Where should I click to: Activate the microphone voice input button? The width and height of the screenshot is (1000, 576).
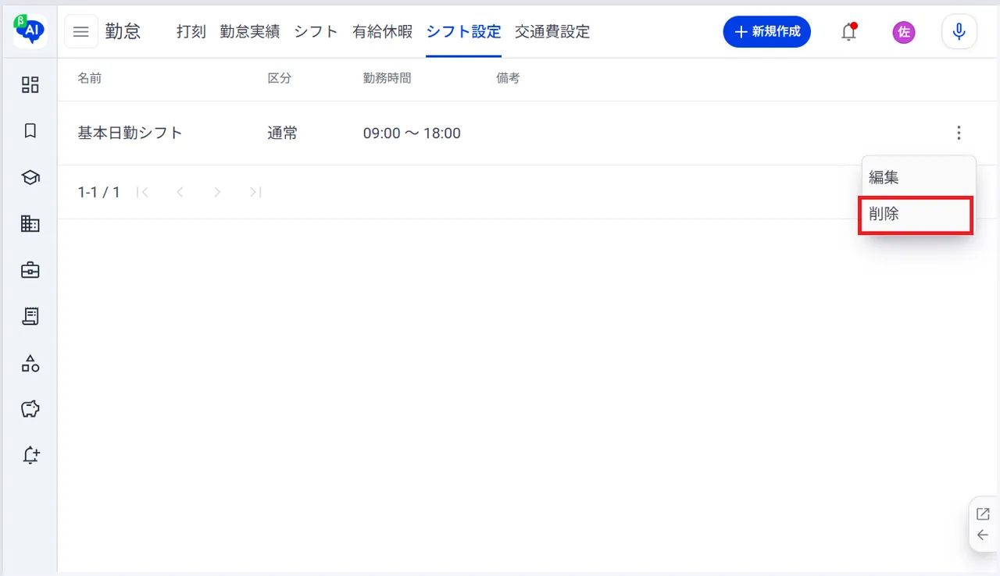point(959,32)
